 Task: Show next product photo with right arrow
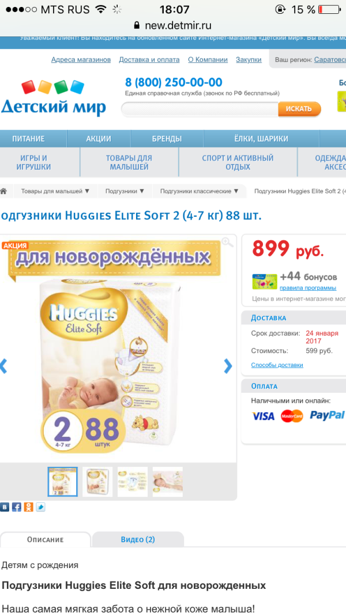pyautogui.click(x=228, y=366)
